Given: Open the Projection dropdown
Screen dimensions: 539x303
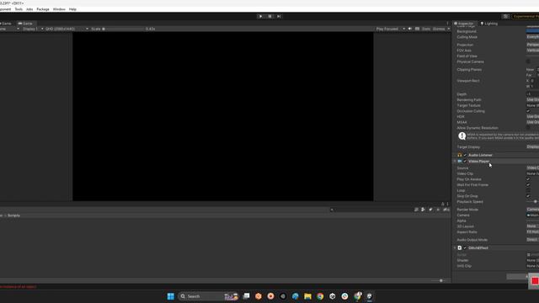Looking at the screenshot, I should 532,45.
